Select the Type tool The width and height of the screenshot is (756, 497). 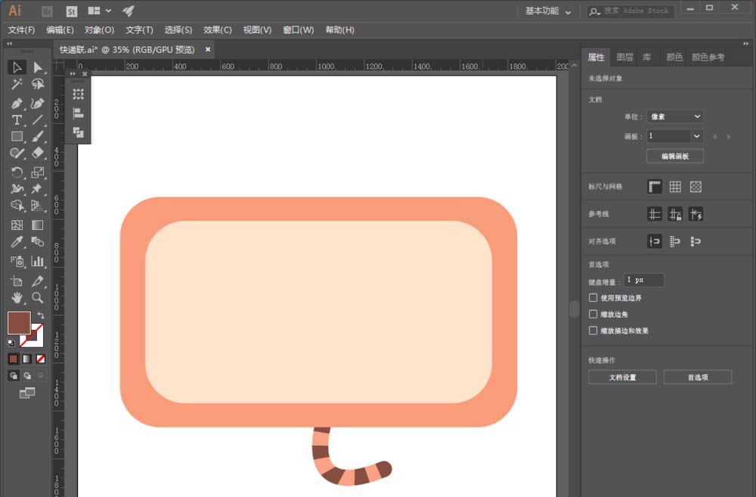tap(17, 120)
